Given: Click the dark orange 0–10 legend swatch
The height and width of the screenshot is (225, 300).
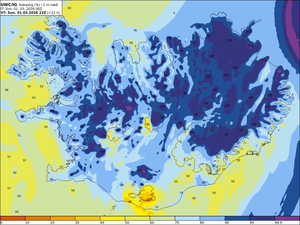Looking at the screenshot, I should point(13,218).
